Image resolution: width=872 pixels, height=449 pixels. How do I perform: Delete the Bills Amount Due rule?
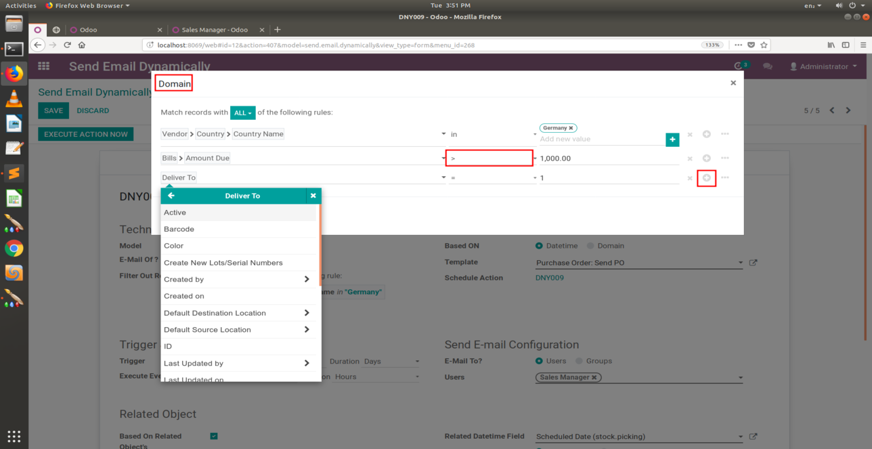[690, 158]
